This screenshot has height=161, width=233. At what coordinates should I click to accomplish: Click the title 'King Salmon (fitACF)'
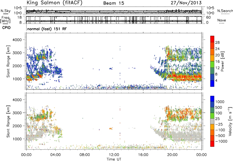pyautogui.click(x=54, y=3)
